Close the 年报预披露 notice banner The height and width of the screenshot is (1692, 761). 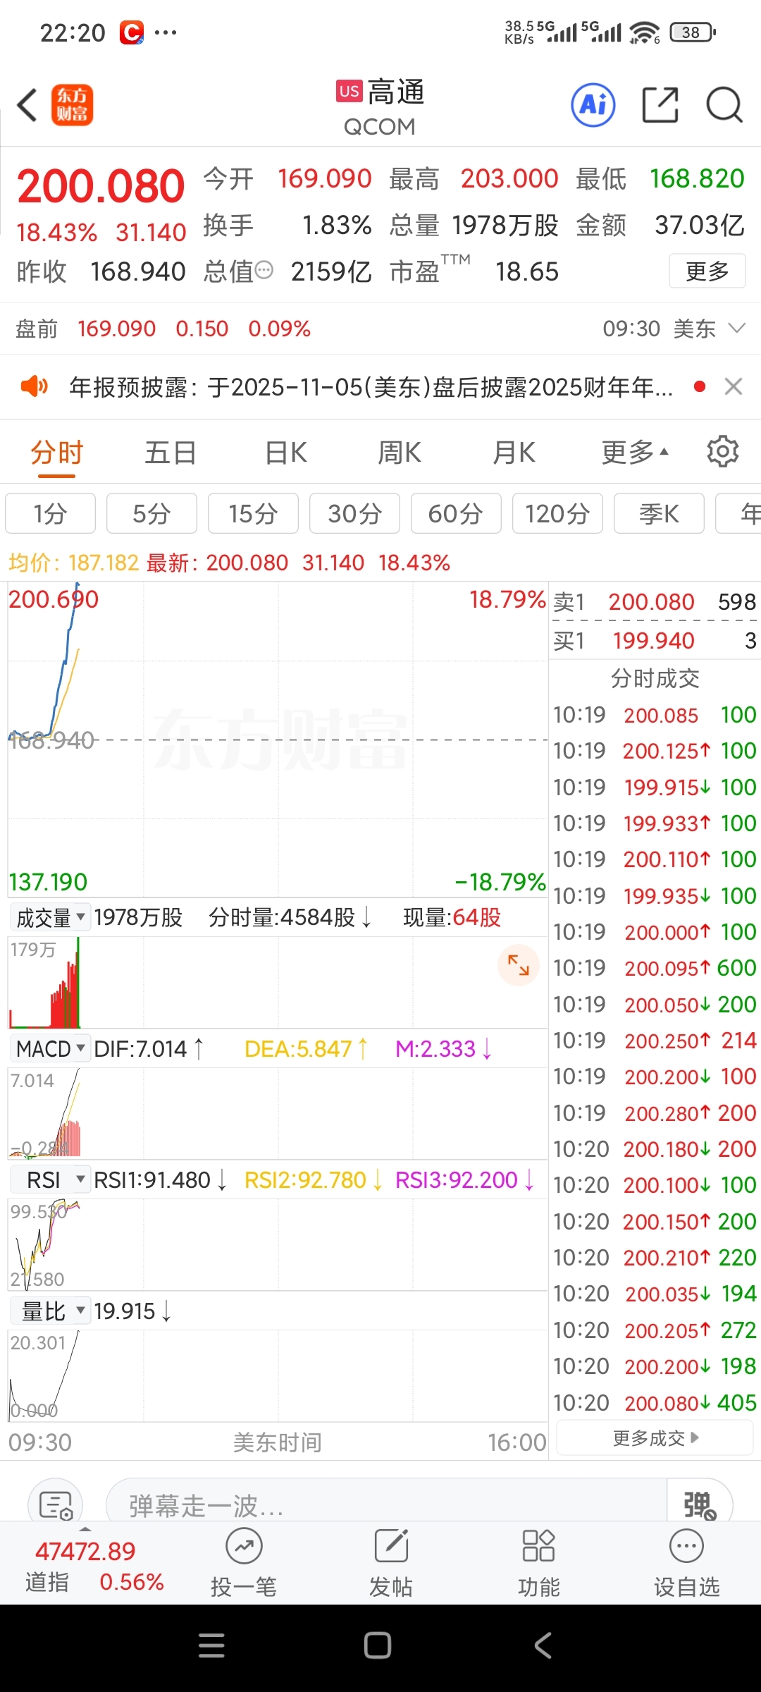pyautogui.click(x=734, y=386)
